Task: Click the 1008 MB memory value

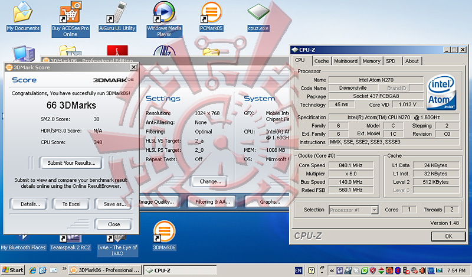Action: pos(276,150)
